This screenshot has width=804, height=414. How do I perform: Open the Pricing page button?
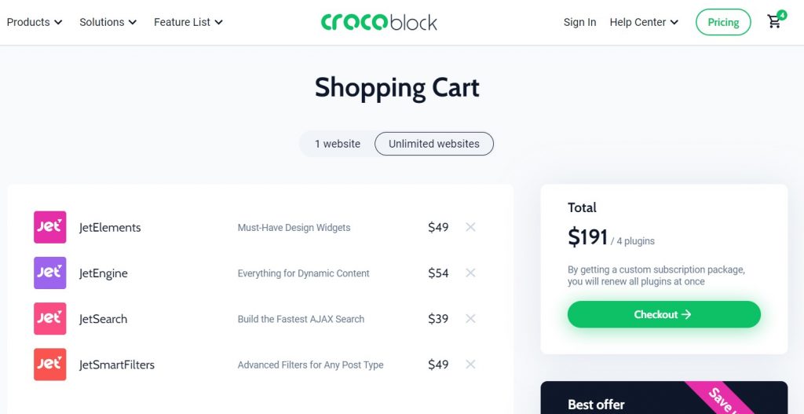coord(723,22)
